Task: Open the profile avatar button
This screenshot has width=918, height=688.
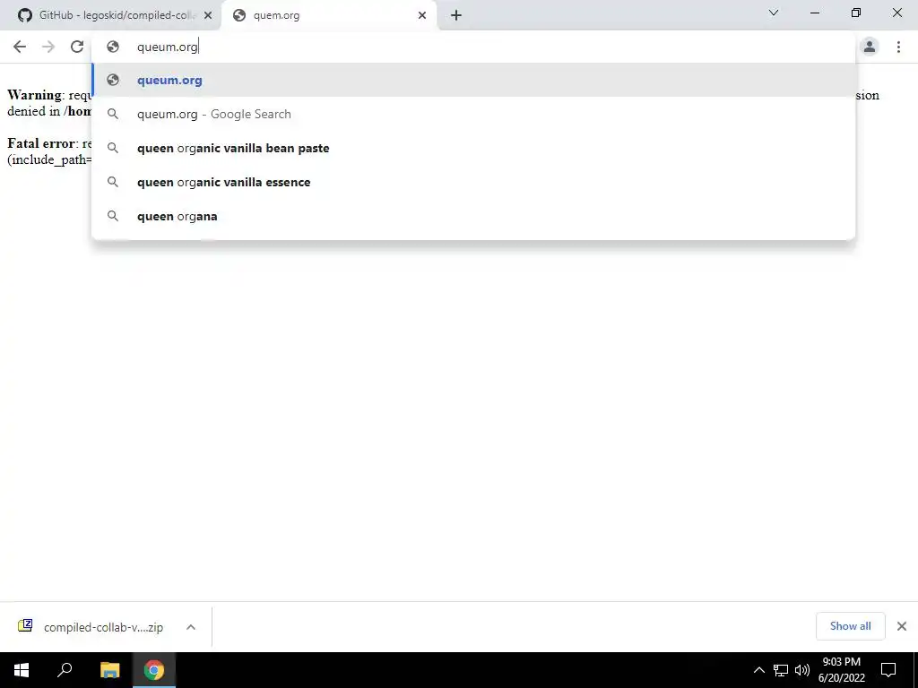Action: pos(870,47)
